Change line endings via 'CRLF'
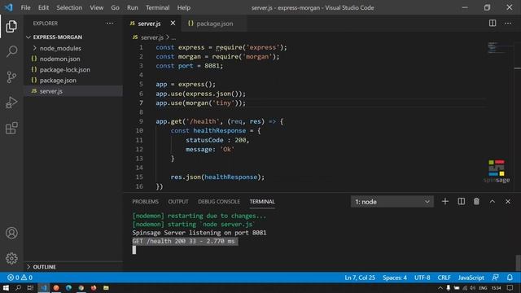This screenshot has height=293, width=521. coord(444,278)
